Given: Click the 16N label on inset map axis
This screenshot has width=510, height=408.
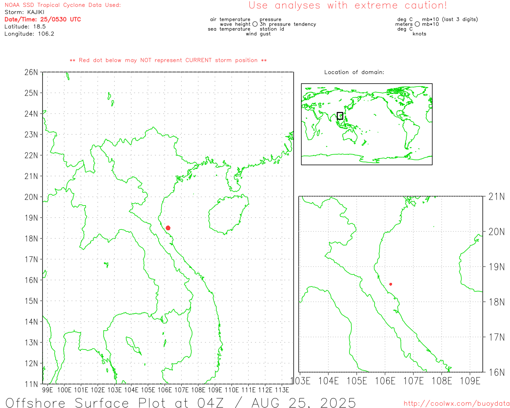Looking at the screenshot, I should 496,373.
